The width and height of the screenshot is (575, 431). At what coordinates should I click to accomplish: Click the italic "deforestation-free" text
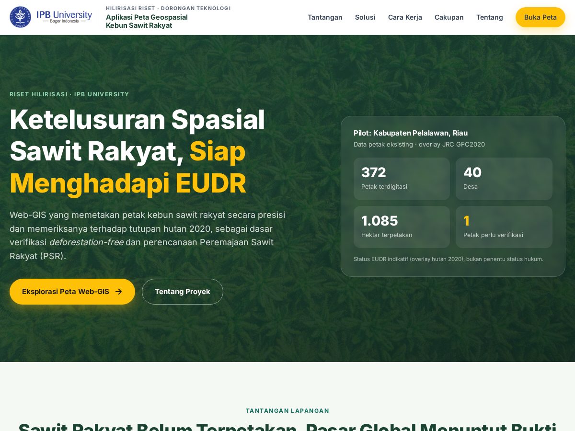point(86,242)
